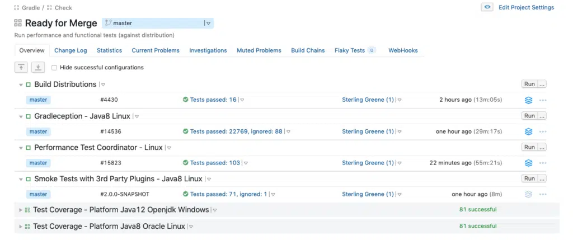Image resolution: width=573 pixels, height=240 pixels.
Task: Open the master branch selector dropdown
Action: coord(208,23)
